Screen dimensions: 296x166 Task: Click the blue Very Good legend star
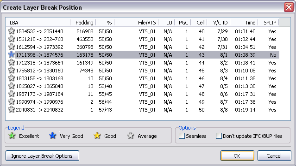[52, 136]
